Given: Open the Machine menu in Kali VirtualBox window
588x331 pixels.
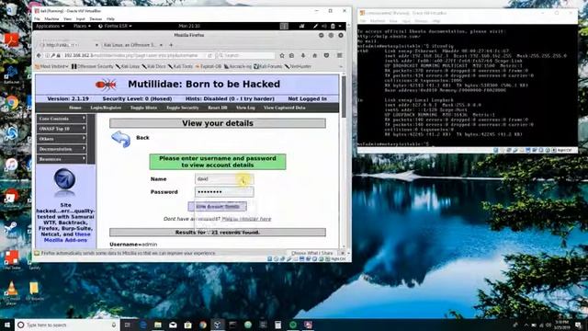Looking at the screenshot, I should coord(51,18).
